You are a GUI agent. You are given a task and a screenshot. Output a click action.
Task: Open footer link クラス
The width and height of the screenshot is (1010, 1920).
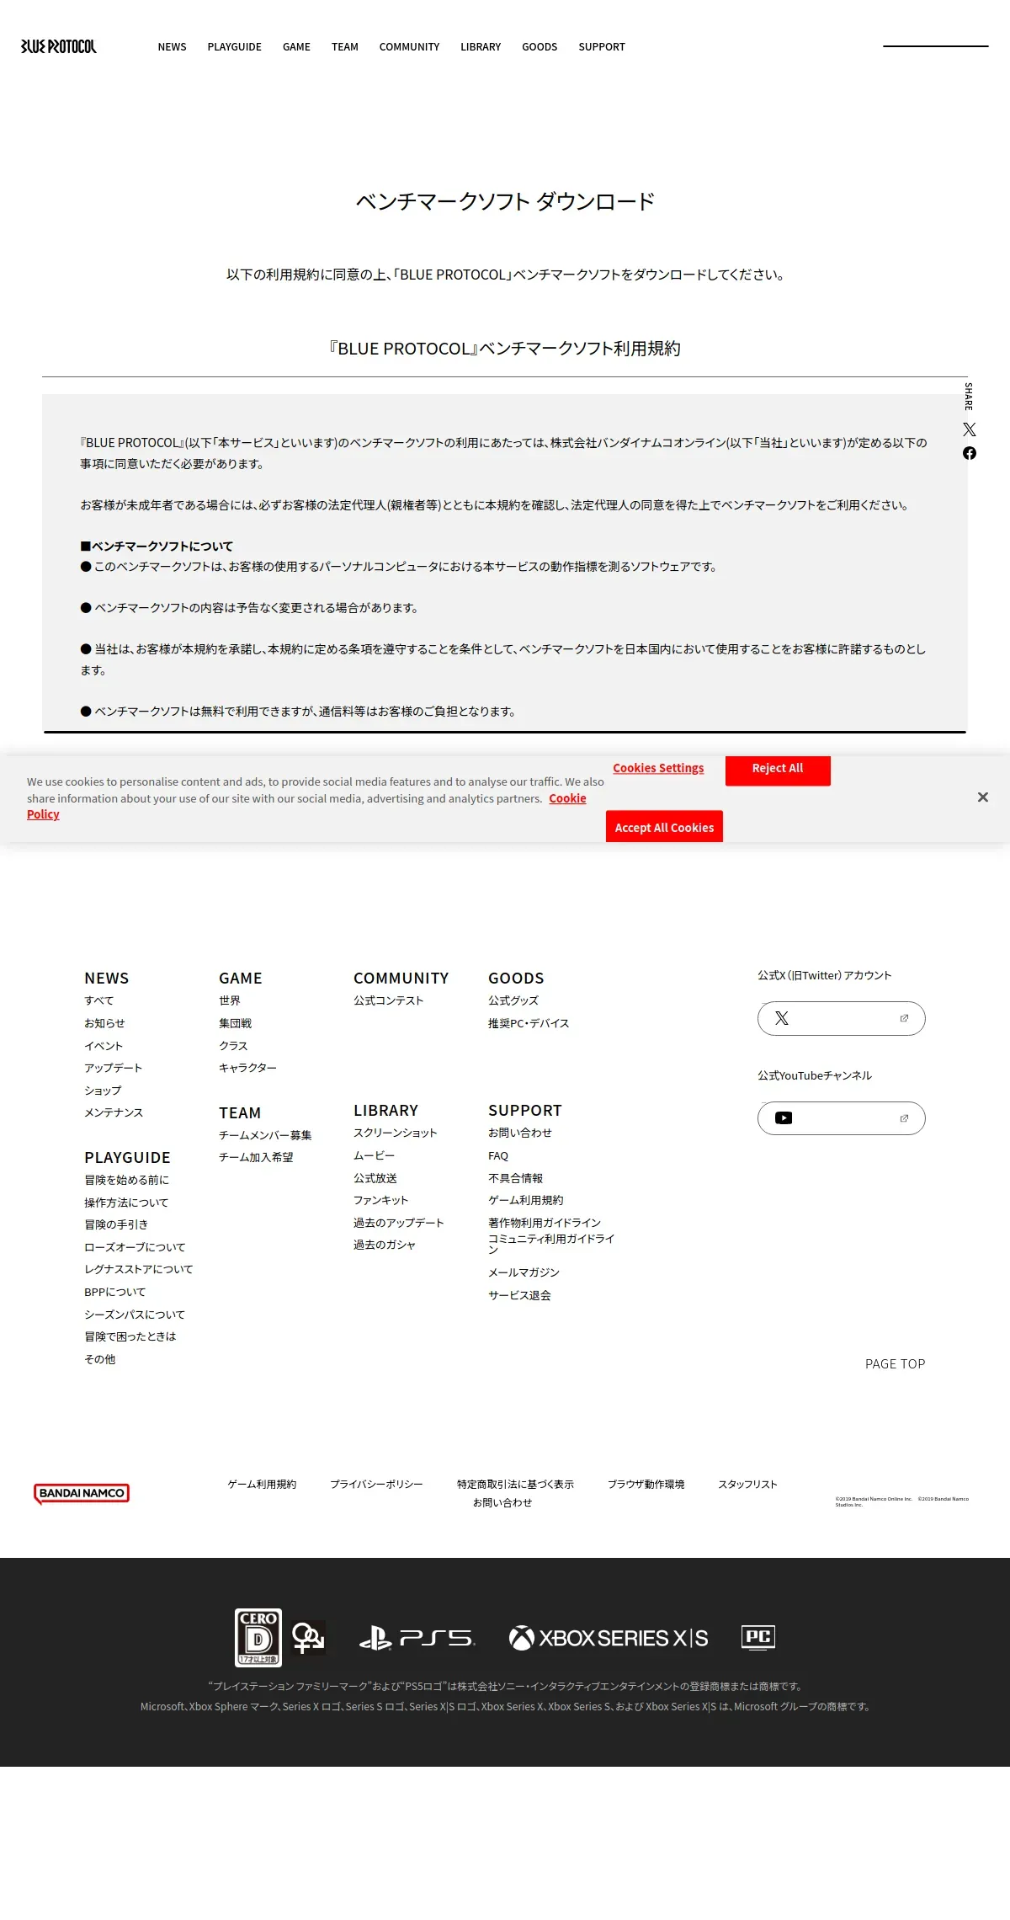[x=233, y=1046]
